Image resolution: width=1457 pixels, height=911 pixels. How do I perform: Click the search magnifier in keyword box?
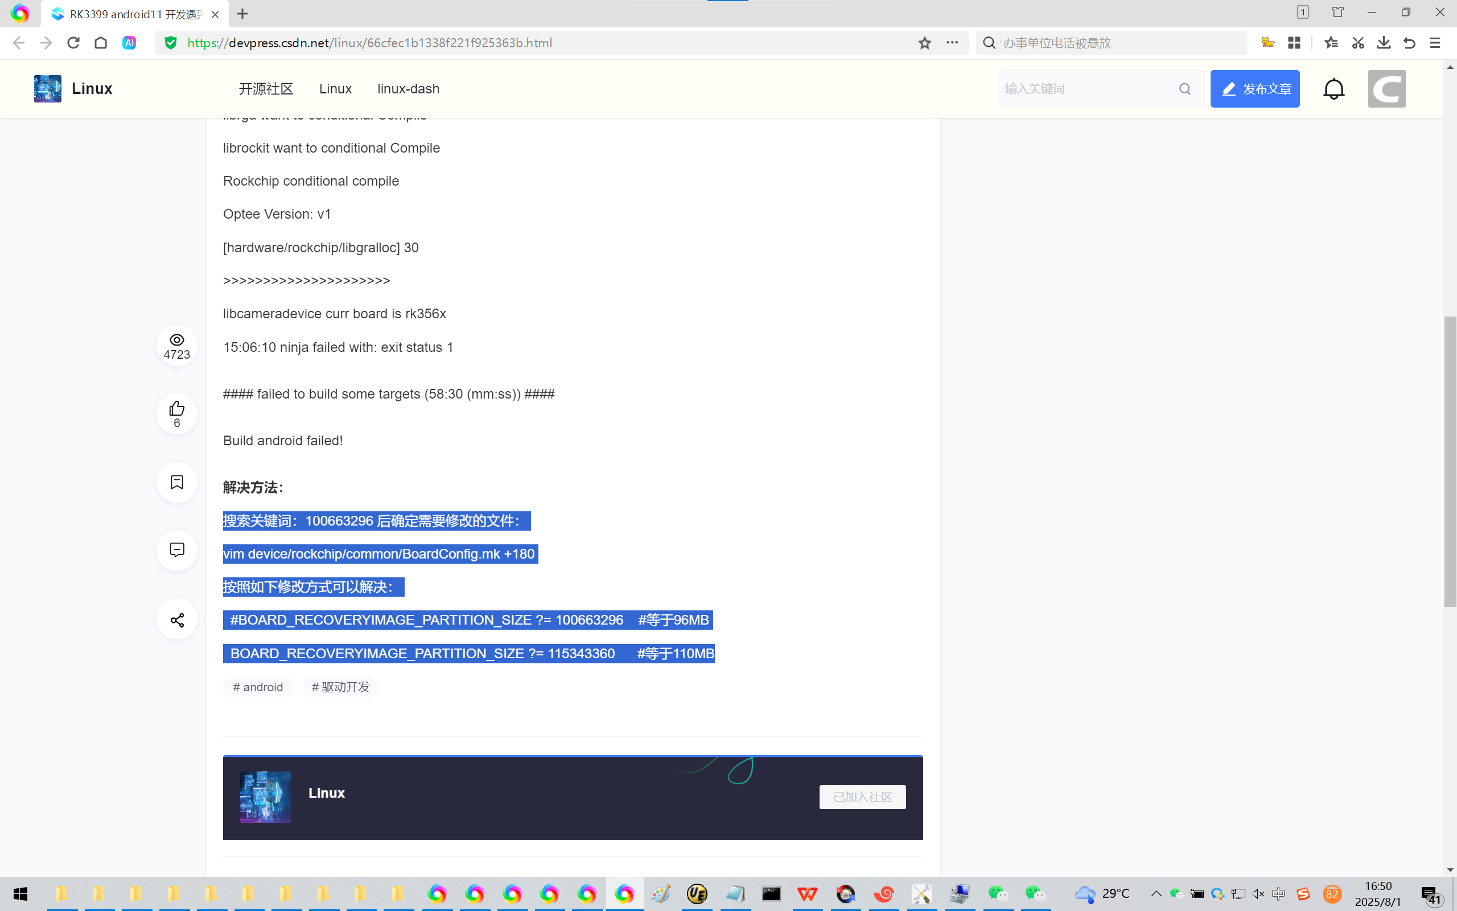(x=1185, y=89)
